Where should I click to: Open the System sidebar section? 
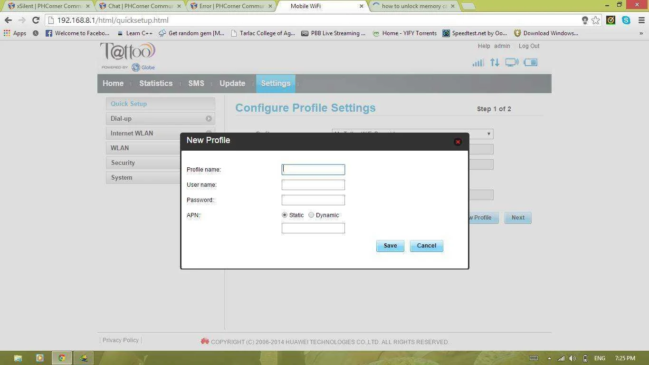click(x=143, y=177)
